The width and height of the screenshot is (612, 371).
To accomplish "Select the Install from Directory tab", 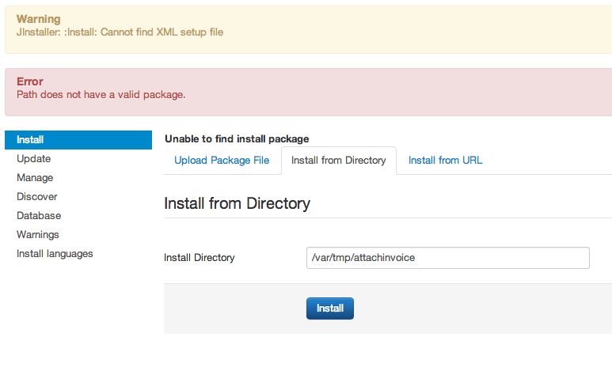I will coord(338,161).
